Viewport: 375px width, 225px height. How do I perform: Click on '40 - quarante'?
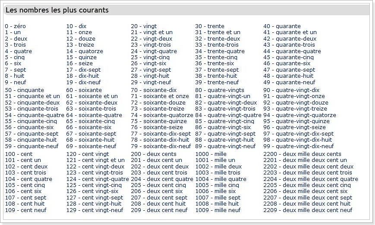point(282,26)
